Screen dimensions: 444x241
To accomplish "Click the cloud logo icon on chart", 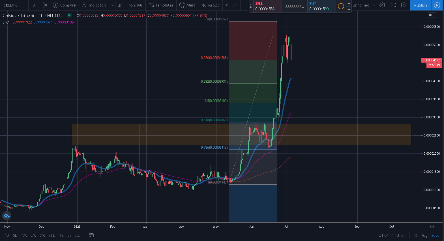I will (7, 216).
